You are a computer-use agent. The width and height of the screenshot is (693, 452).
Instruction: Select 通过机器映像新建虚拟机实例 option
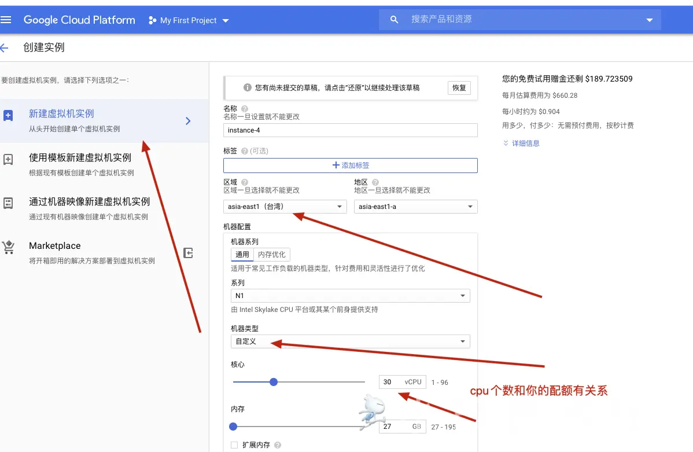click(x=104, y=208)
